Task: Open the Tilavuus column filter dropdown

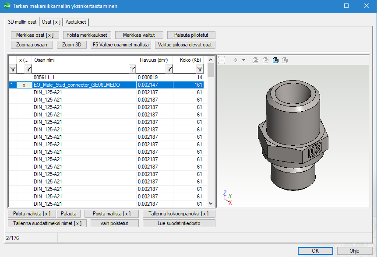Action: point(169,69)
